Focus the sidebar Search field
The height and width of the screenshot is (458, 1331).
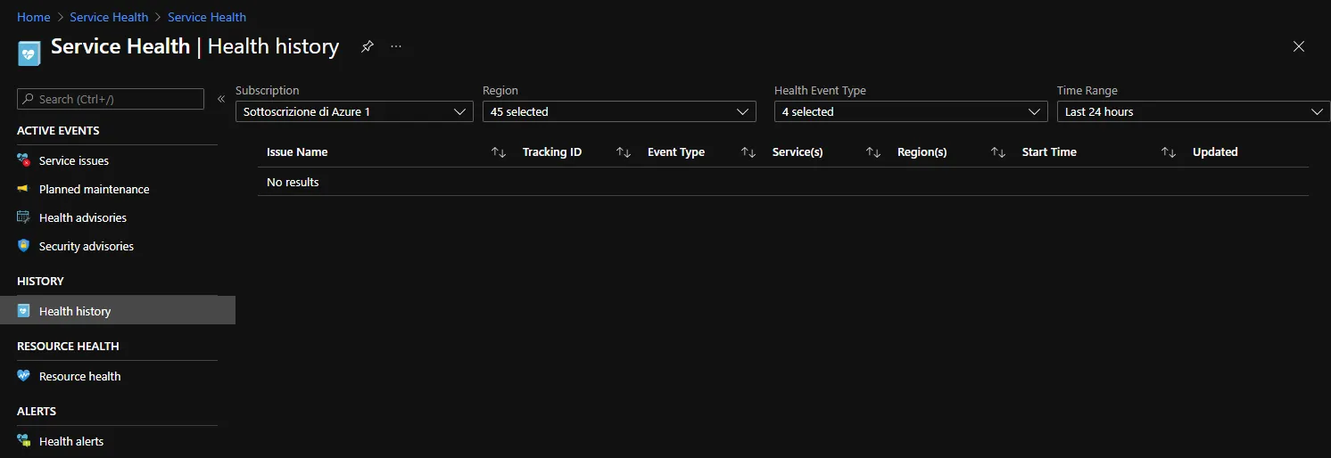pos(111,99)
